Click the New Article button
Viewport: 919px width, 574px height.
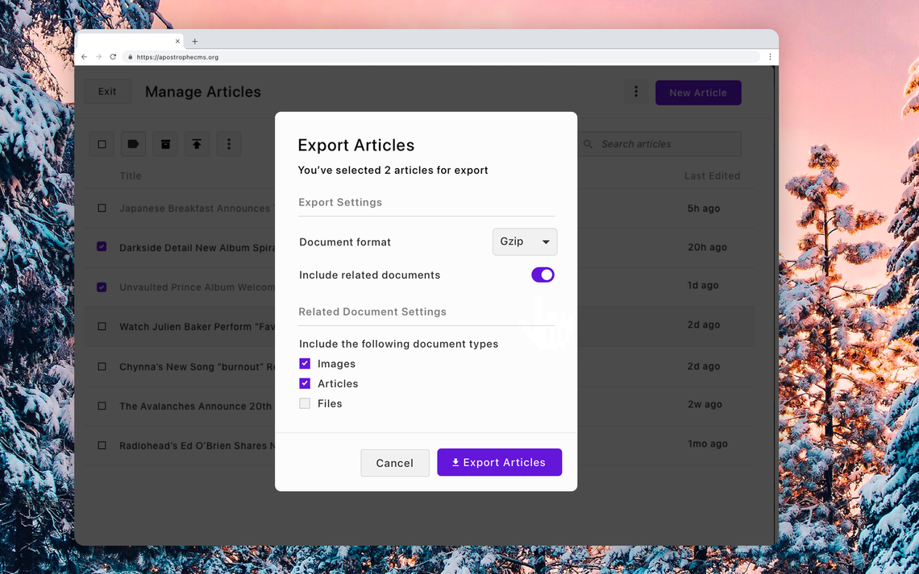[698, 93]
